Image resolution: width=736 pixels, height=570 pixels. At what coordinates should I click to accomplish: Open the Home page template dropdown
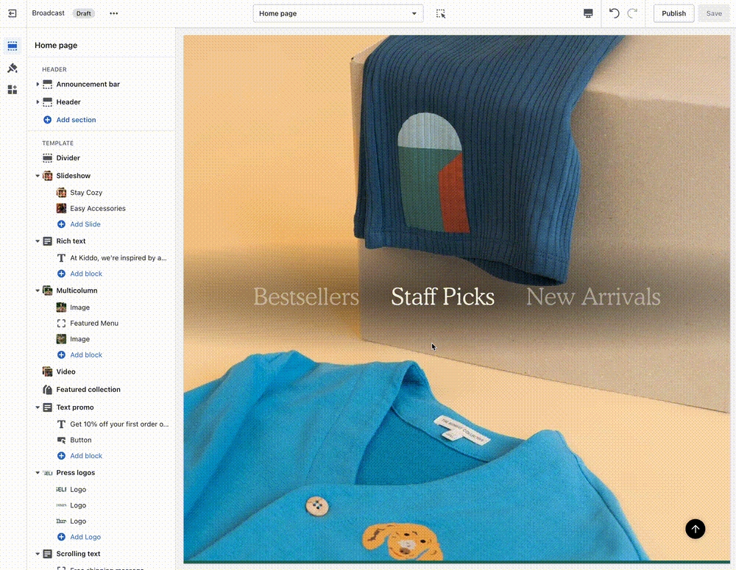click(x=338, y=13)
